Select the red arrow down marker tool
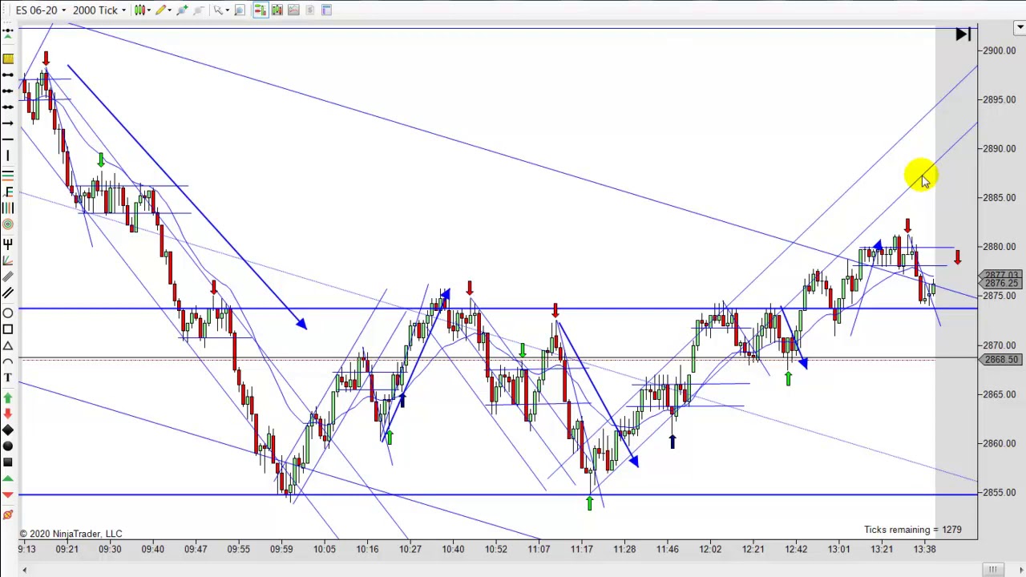Image resolution: width=1026 pixels, height=577 pixels. pyautogui.click(x=8, y=414)
